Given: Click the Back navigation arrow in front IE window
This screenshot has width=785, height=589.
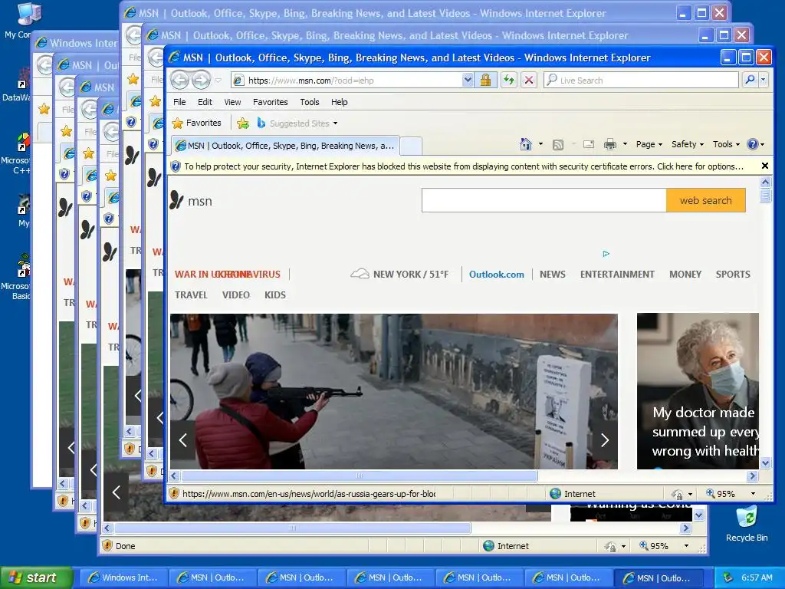Looking at the screenshot, I should (x=180, y=80).
